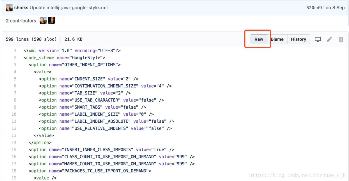Screen dimensions: 349x181
Task: Select line number 19 in the gutter
Action: pyautogui.click(x=14, y=178)
